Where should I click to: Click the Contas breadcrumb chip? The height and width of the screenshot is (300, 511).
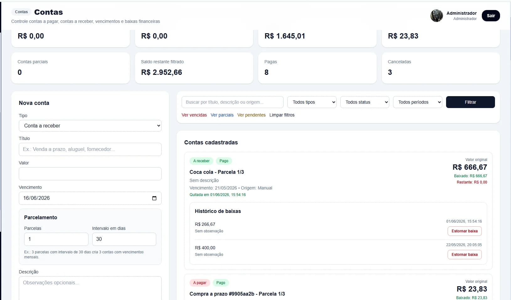click(21, 12)
